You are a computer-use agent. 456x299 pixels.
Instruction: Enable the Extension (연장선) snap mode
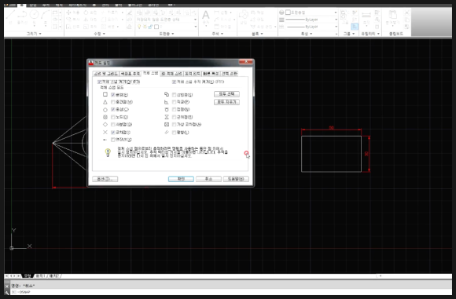113,140
